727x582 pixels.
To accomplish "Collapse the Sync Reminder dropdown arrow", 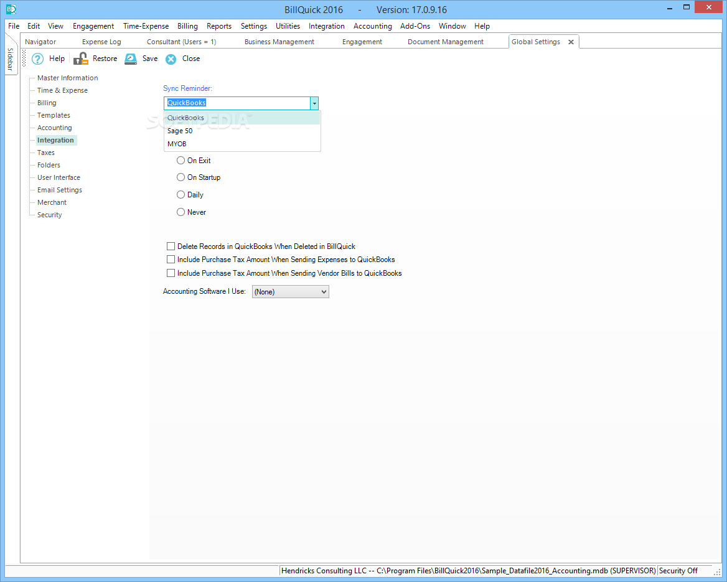I will [314, 103].
